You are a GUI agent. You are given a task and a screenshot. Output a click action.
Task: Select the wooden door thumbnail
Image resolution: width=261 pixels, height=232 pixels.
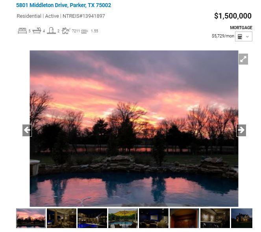pos(184,218)
